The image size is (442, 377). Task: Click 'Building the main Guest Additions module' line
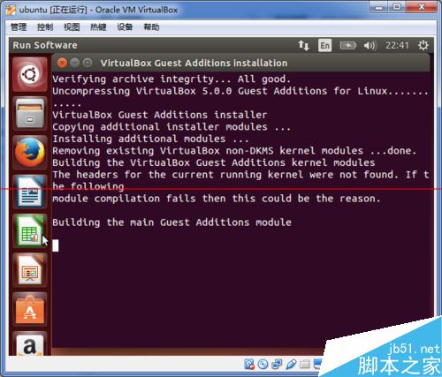pyautogui.click(x=171, y=222)
